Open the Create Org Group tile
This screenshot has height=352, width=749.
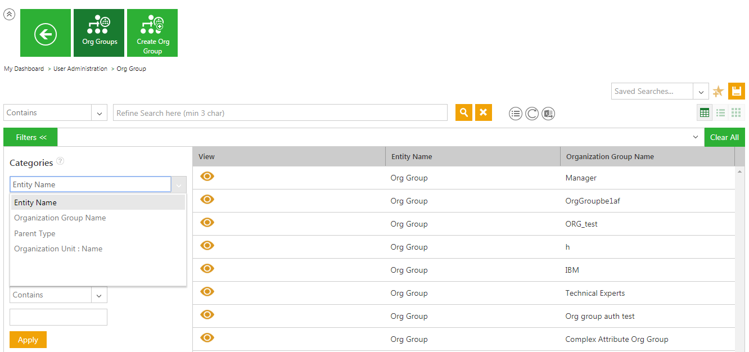pos(152,33)
